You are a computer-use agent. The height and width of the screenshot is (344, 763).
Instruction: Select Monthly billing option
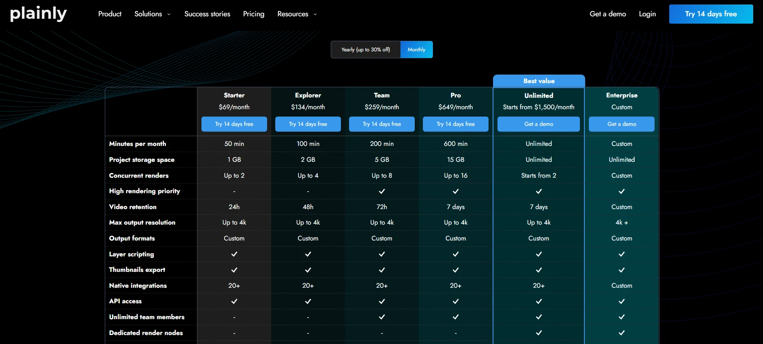coord(416,49)
